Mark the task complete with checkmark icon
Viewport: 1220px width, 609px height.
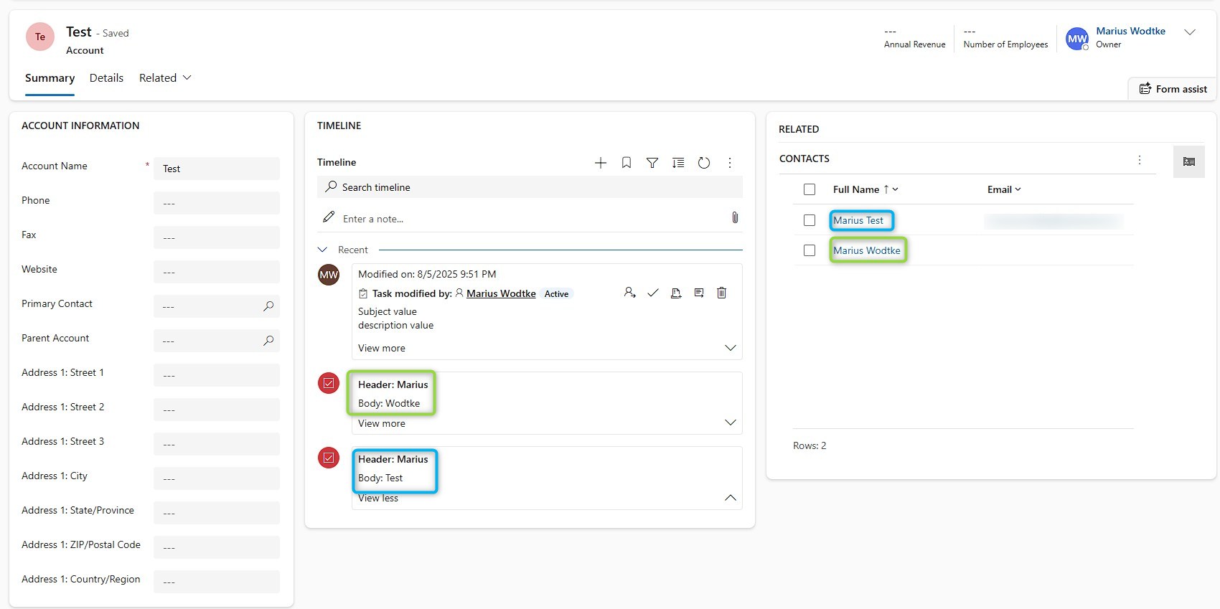[653, 293]
